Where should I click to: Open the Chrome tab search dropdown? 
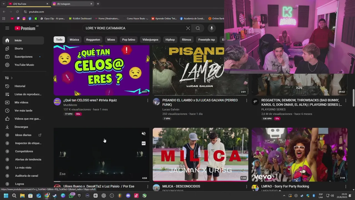(3, 4)
